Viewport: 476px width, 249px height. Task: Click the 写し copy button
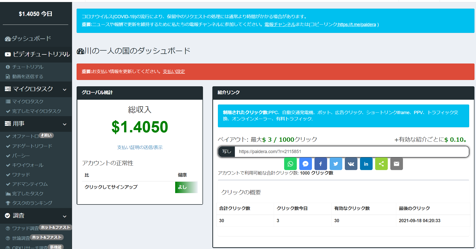(227, 152)
